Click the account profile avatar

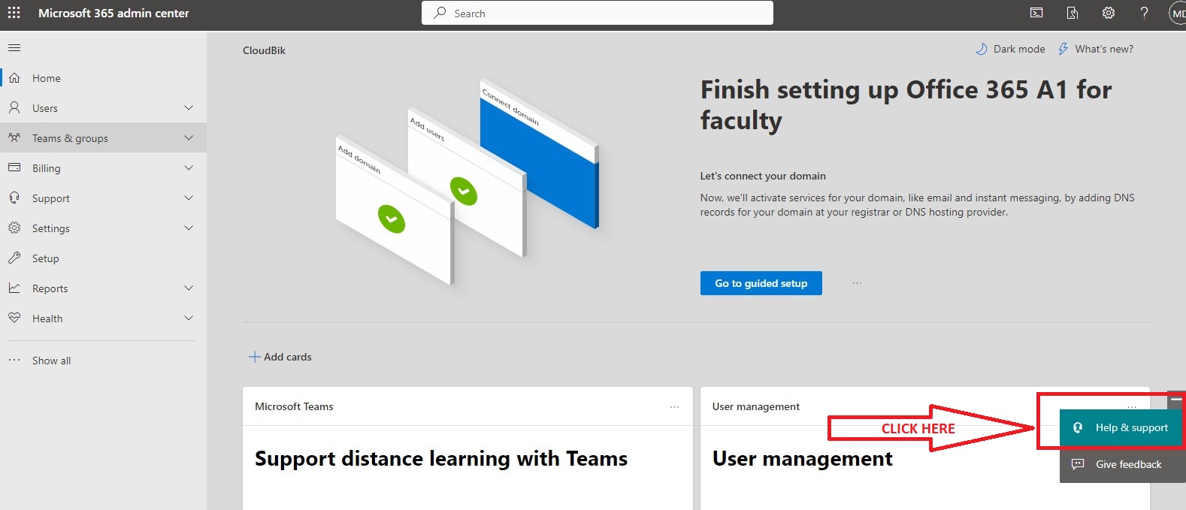[1177, 14]
